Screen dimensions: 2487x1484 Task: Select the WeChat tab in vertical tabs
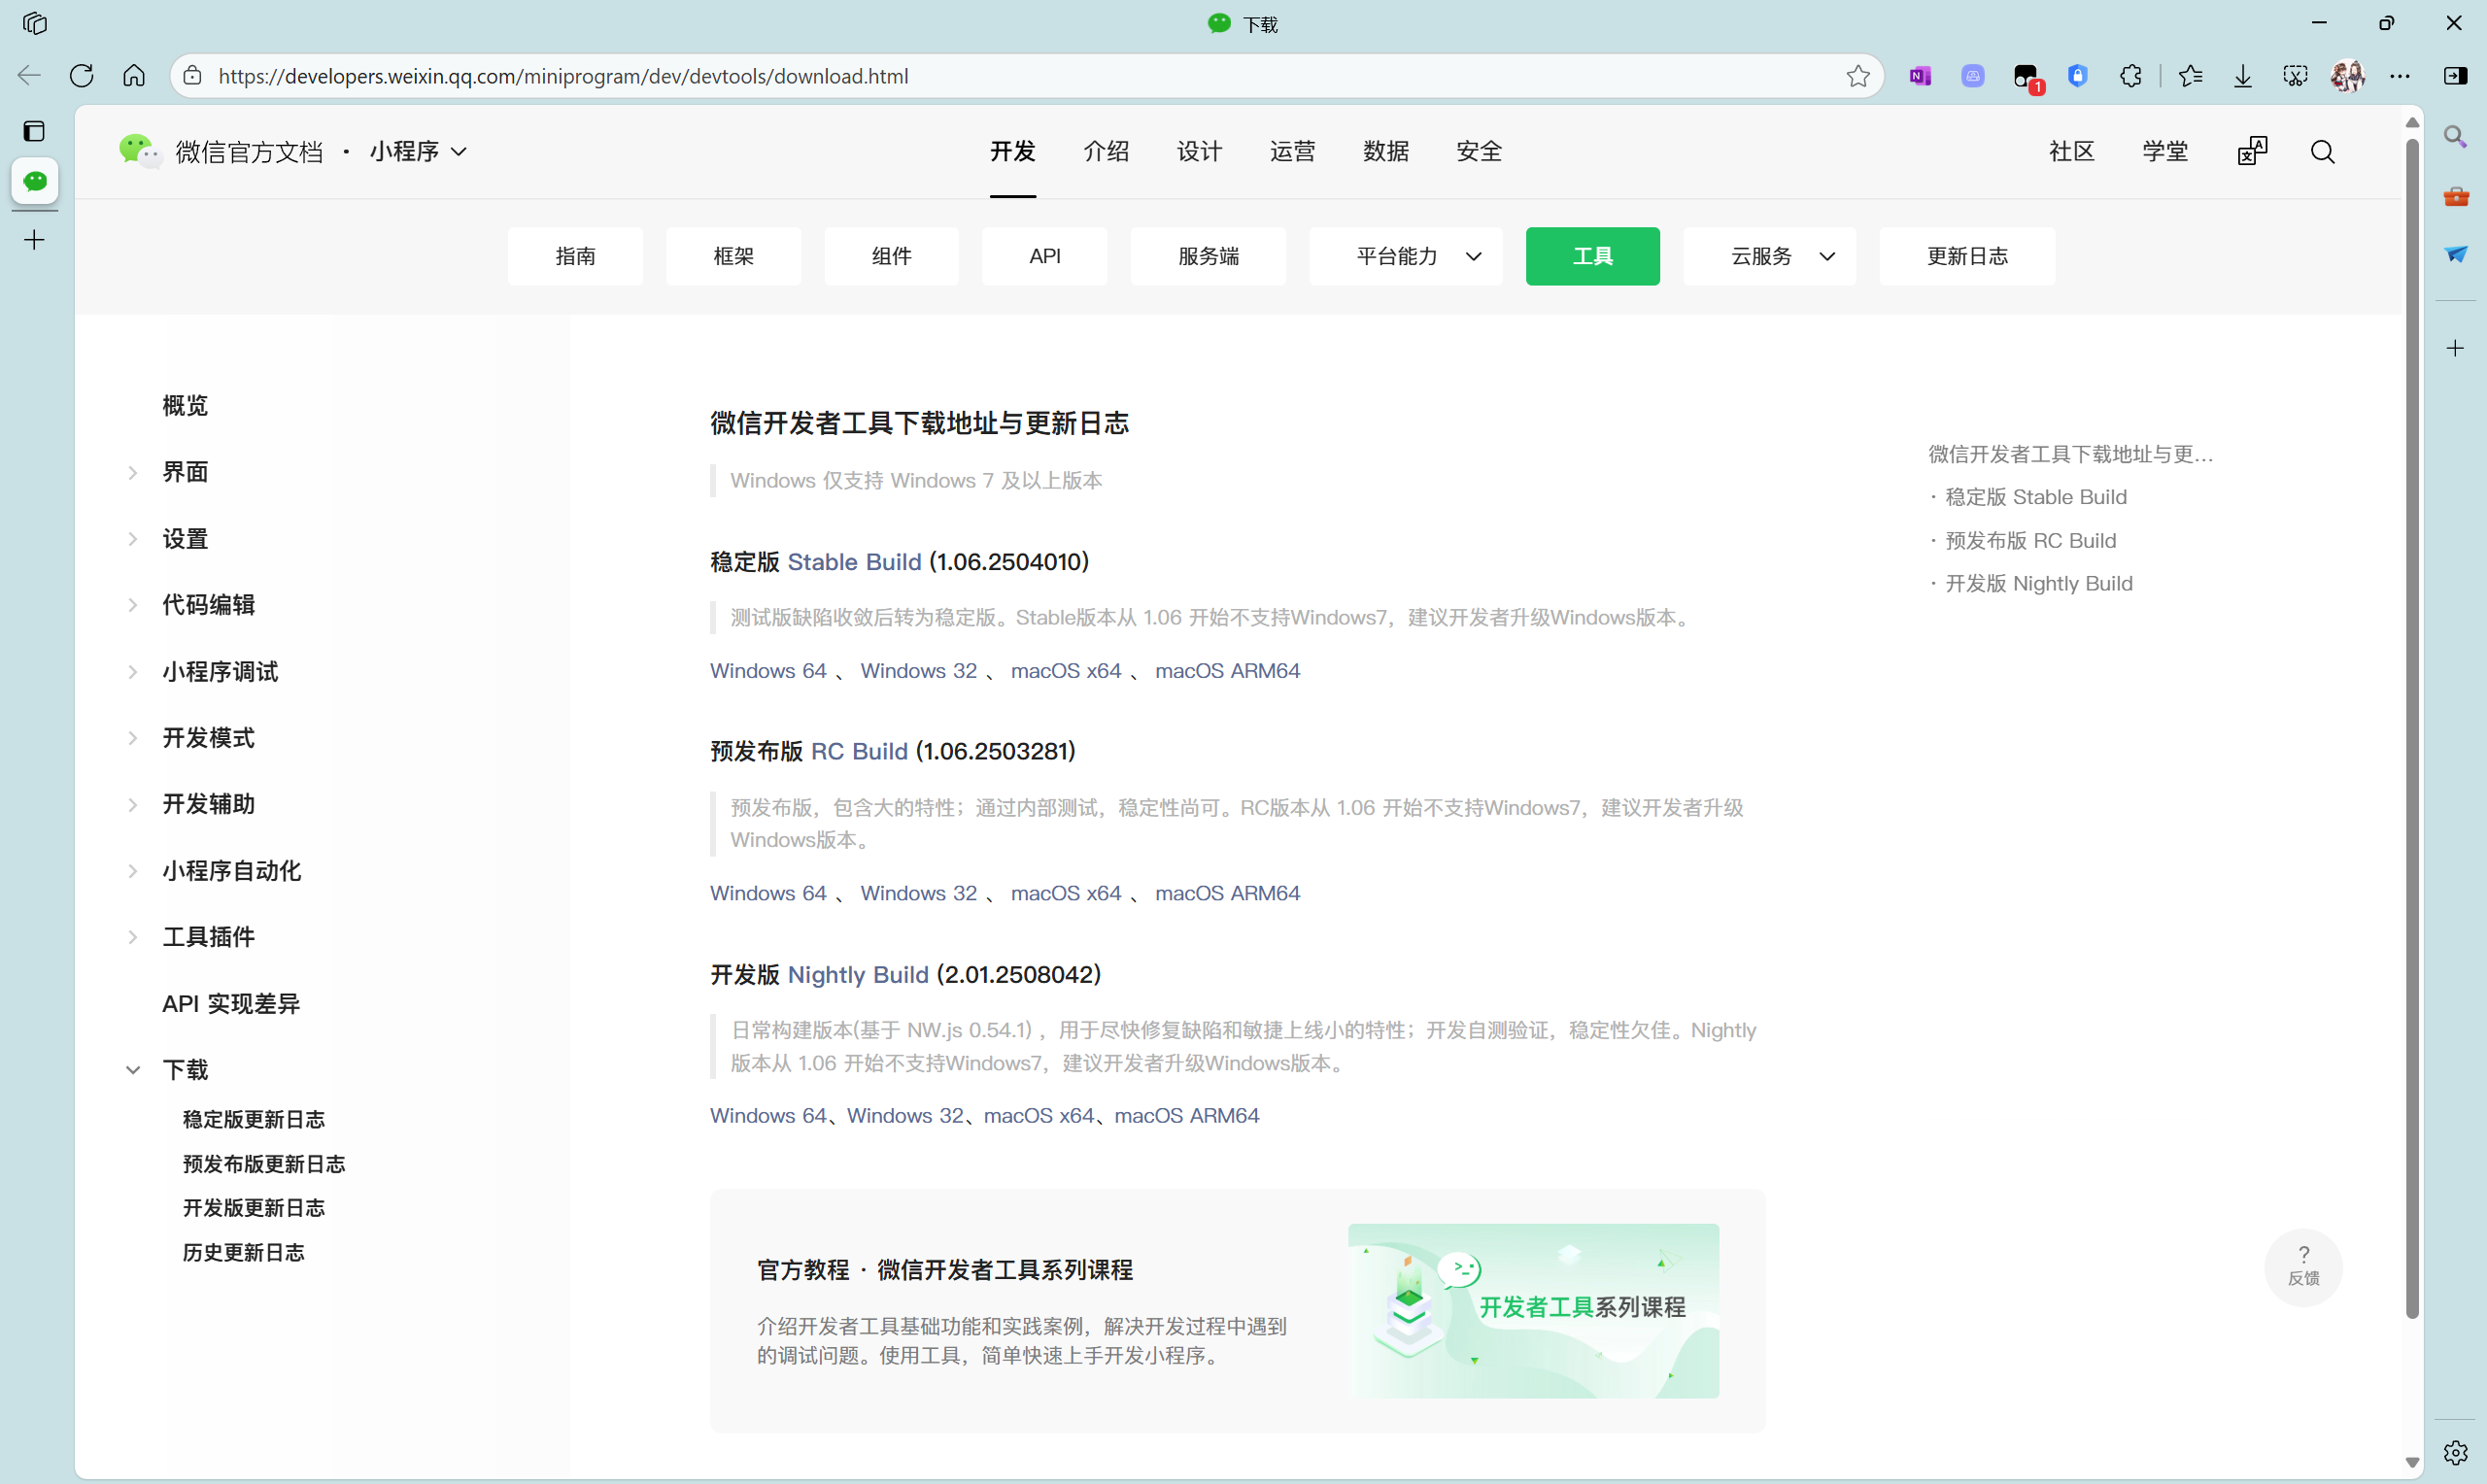pyautogui.click(x=35, y=181)
